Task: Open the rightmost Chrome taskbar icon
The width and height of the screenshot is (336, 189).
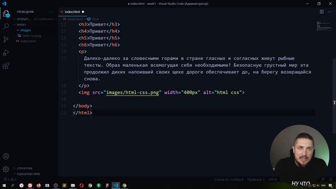Action: pos(124,185)
